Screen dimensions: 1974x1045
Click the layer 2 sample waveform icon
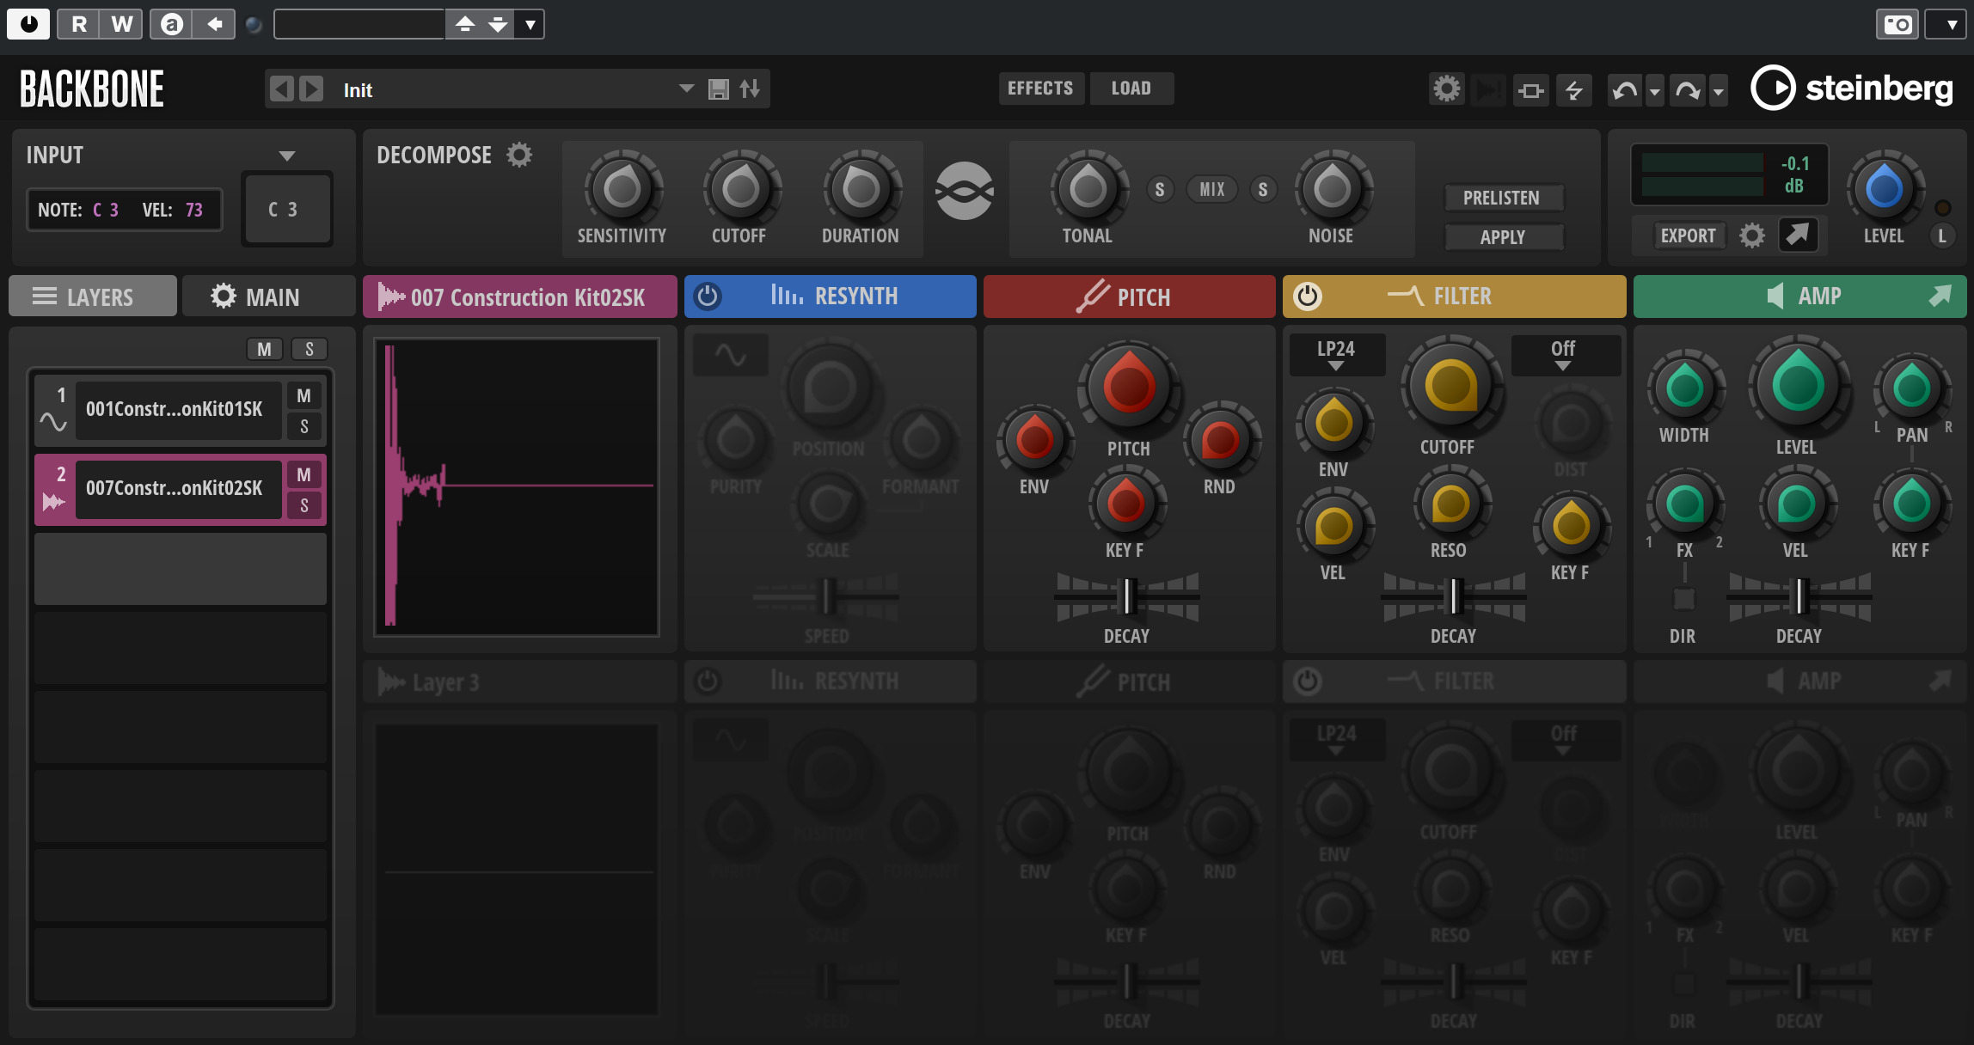(x=53, y=501)
